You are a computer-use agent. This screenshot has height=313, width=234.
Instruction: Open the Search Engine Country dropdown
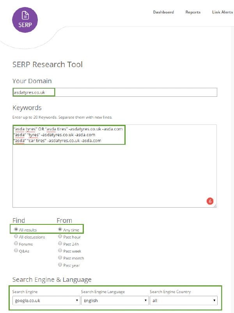click(x=184, y=301)
